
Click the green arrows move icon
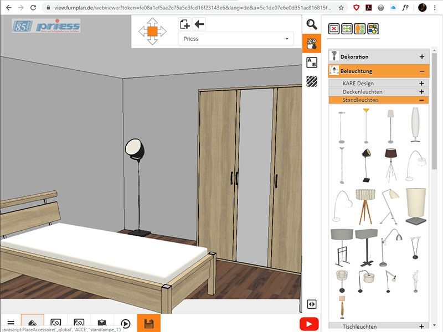coord(347,29)
